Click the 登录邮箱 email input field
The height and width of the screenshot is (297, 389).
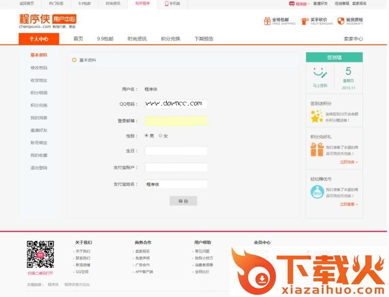click(176, 121)
